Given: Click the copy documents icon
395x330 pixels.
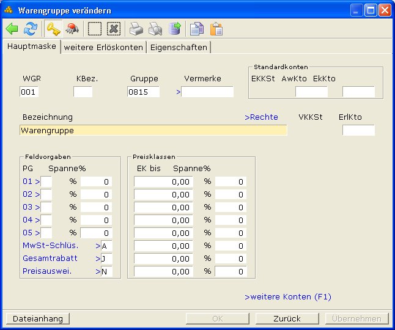Looking at the screenshot, I should point(196,29).
